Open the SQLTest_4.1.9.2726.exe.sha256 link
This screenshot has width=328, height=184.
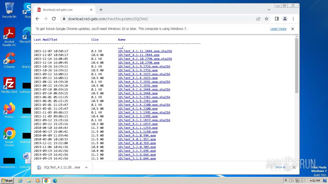[144, 66]
